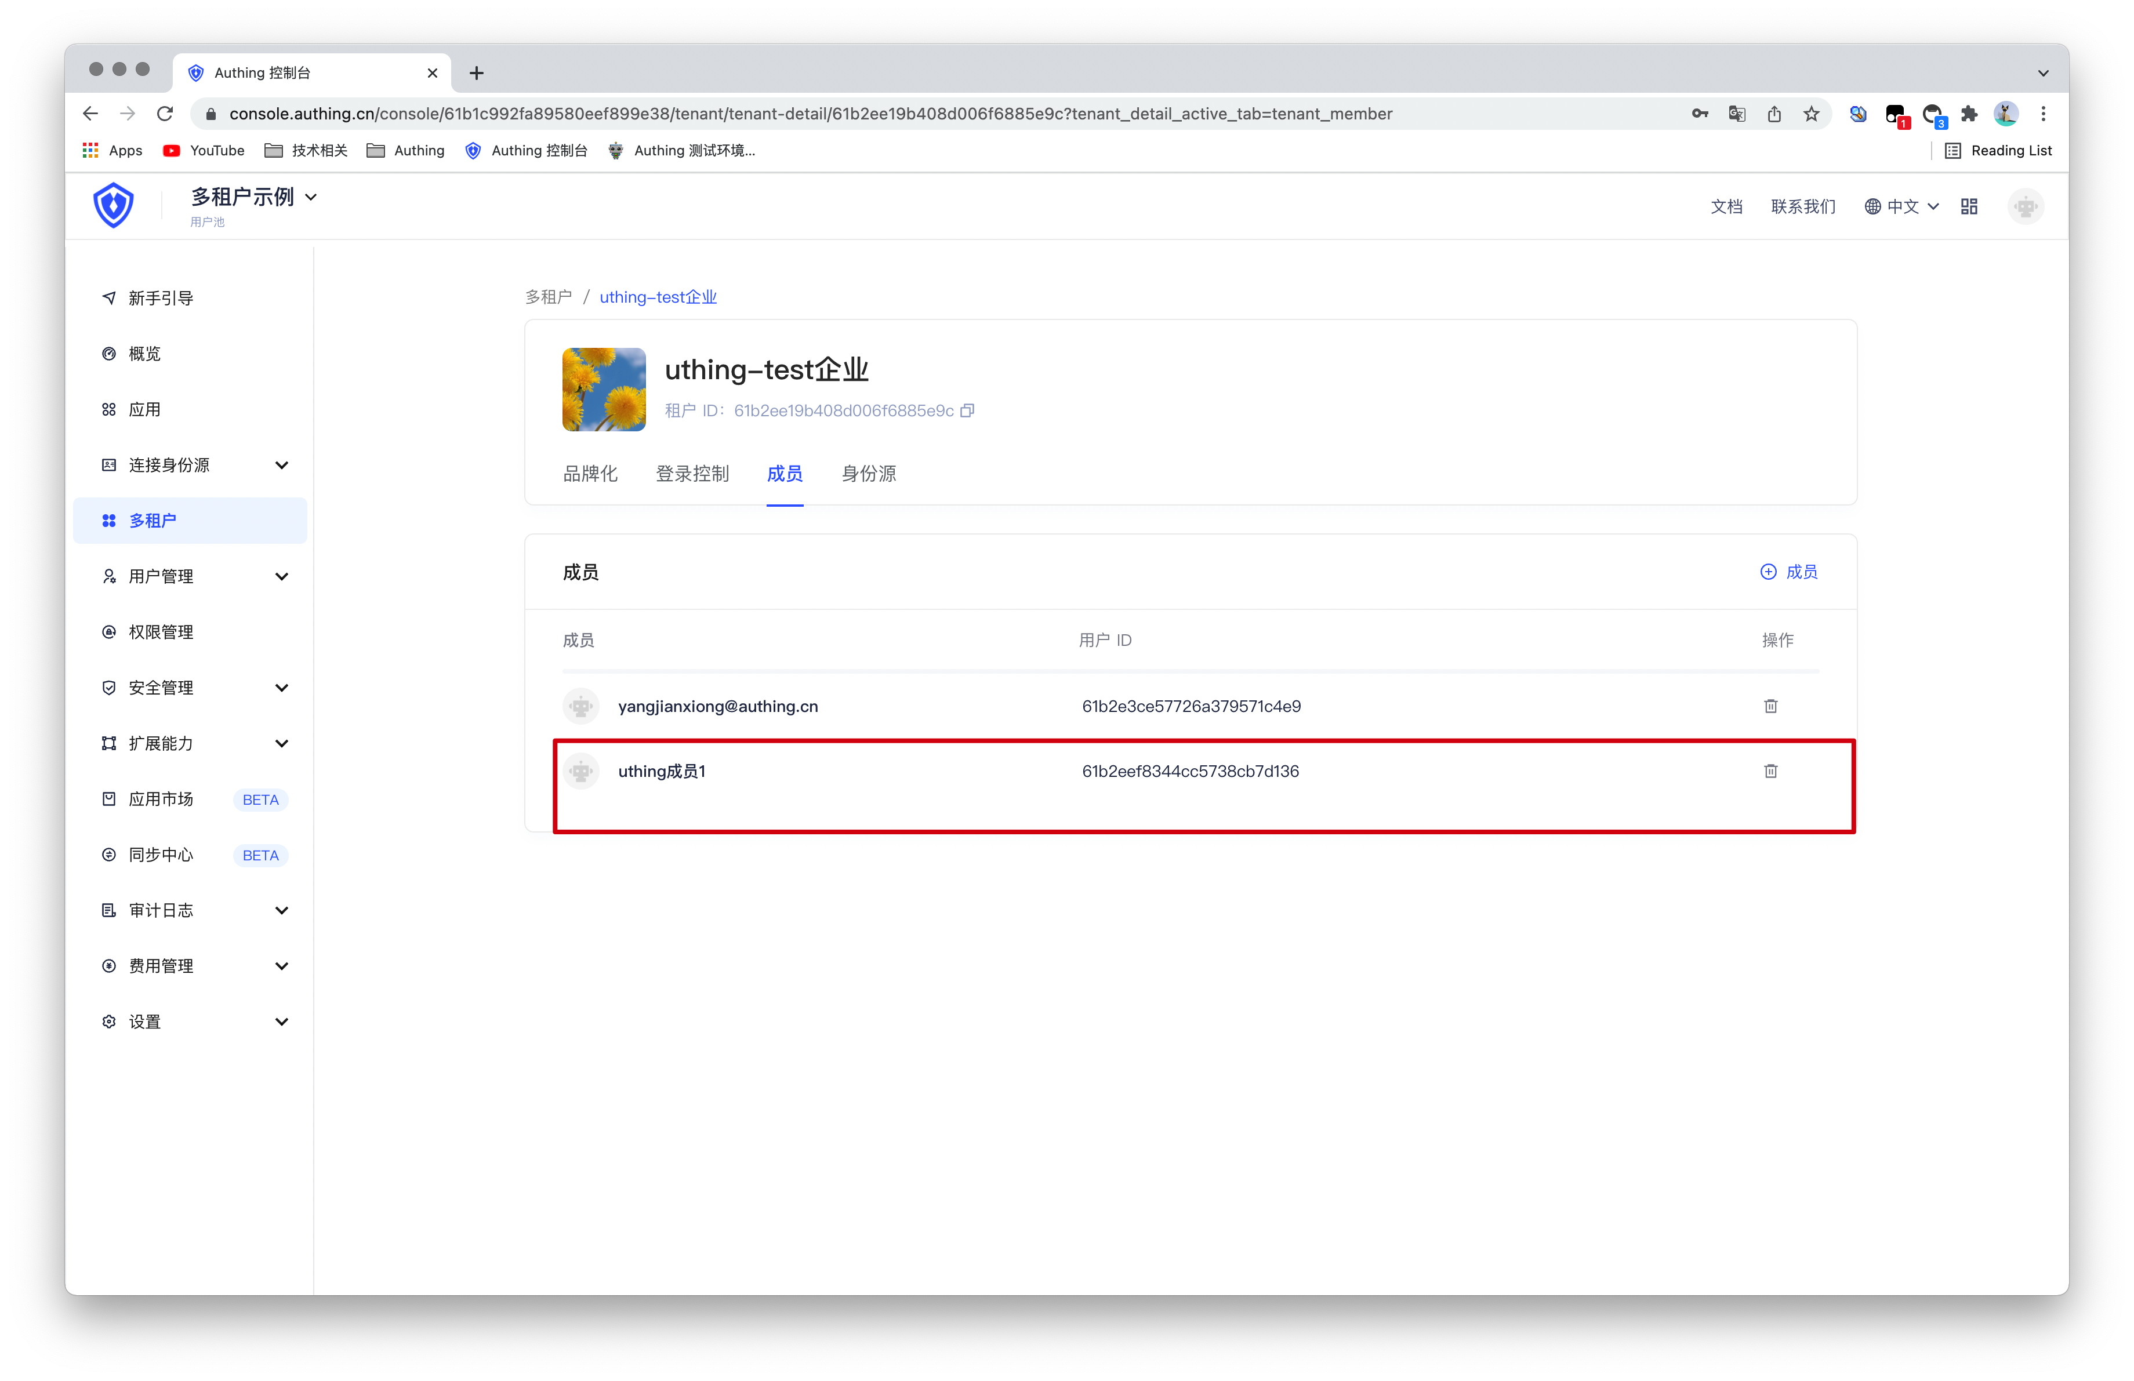Open Apps bookmark shortcut
The width and height of the screenshot is (2134, 1381).
click(112, 151)
